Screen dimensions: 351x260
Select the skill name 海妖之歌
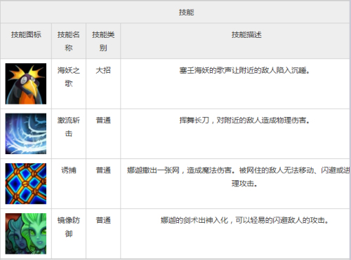[x=69, y=76]
